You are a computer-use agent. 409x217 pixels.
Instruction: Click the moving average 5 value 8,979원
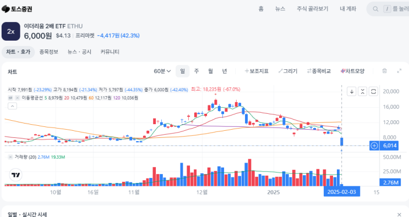tap(55, 98)
